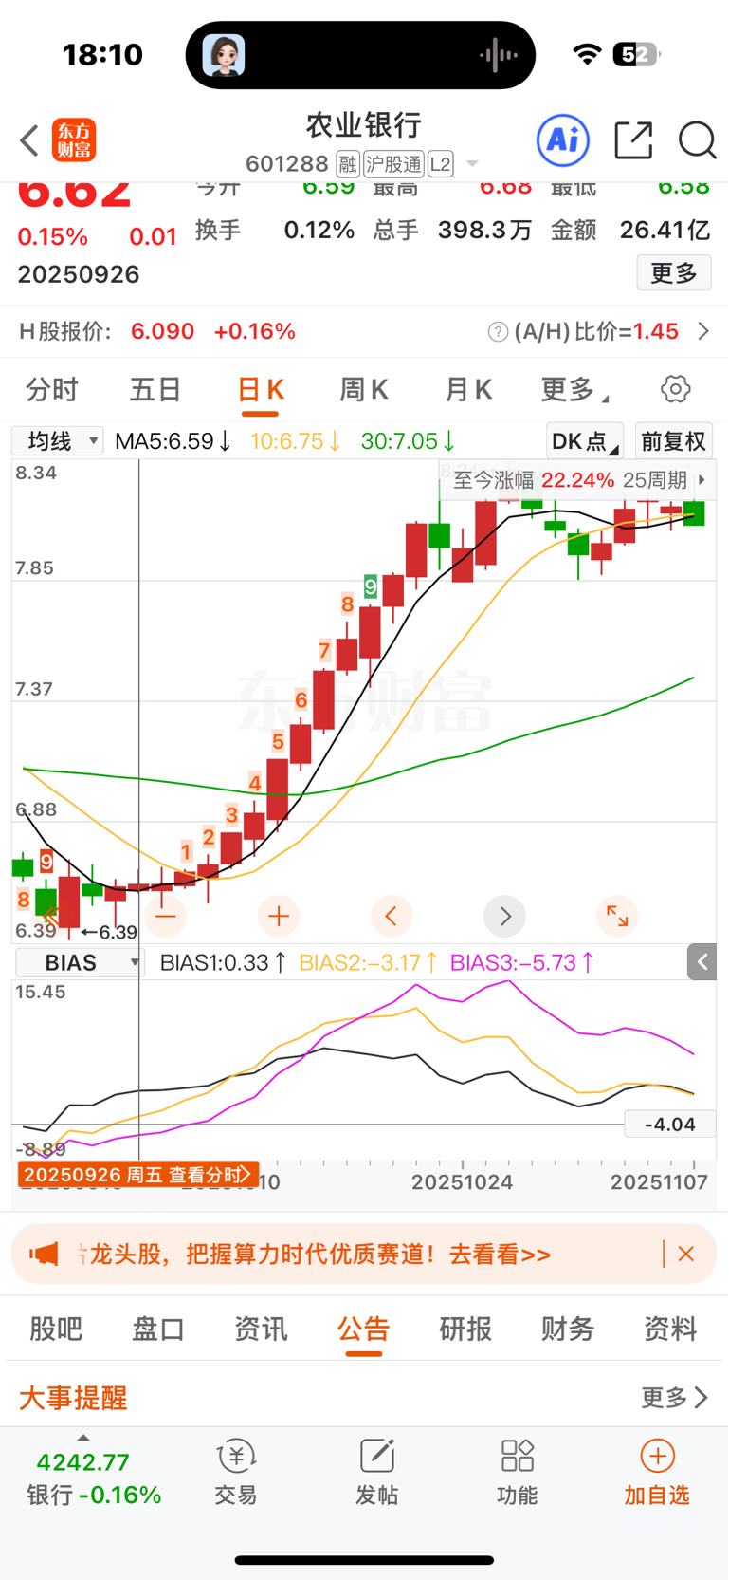729x1580 pixels.
Task: Tap the back arrow icon
Action: coord(29,140)
